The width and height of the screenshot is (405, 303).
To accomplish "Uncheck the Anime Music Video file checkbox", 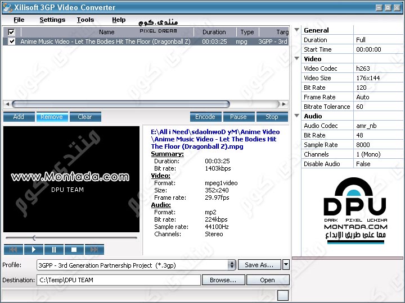I will pyautogui.click(x=12, y=42).
